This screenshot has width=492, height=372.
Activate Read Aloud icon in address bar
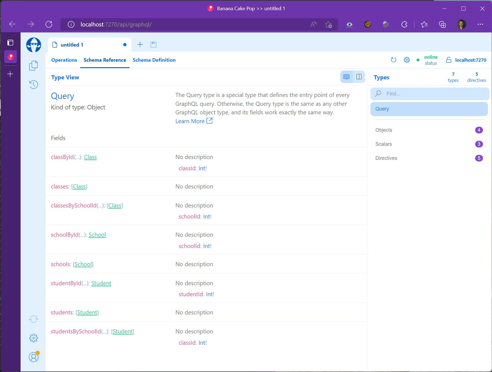pyautogui.click(x=313, y=25)
